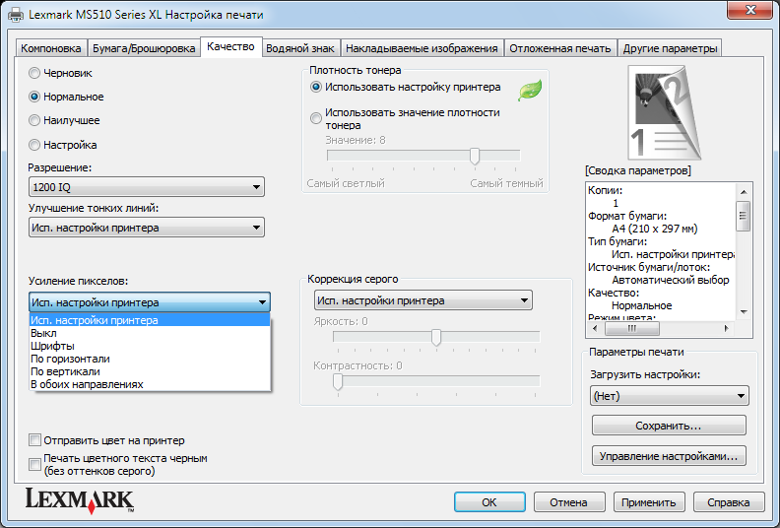Choose По вертикали in pixel boost list
The height and width of the screenshot is (528, 780).
[x=150, y=371]
